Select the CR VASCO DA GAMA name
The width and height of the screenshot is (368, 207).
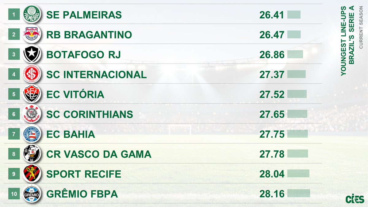[x=99, y=154]
